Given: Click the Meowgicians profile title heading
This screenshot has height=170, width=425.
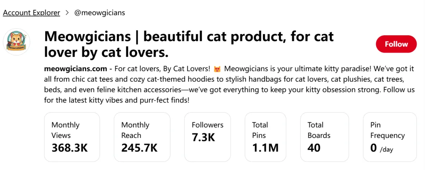Looking at the screenshot, I should (x=189, y=44).
